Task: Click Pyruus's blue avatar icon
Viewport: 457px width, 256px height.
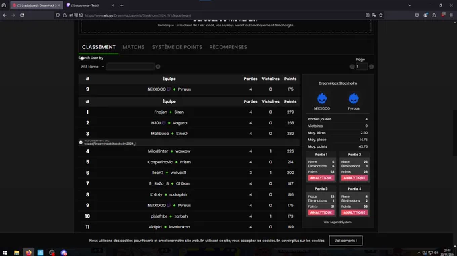Action: point(354,99)
